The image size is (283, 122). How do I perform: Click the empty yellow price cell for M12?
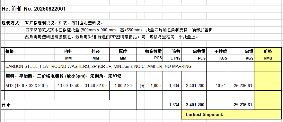(268, 85)
